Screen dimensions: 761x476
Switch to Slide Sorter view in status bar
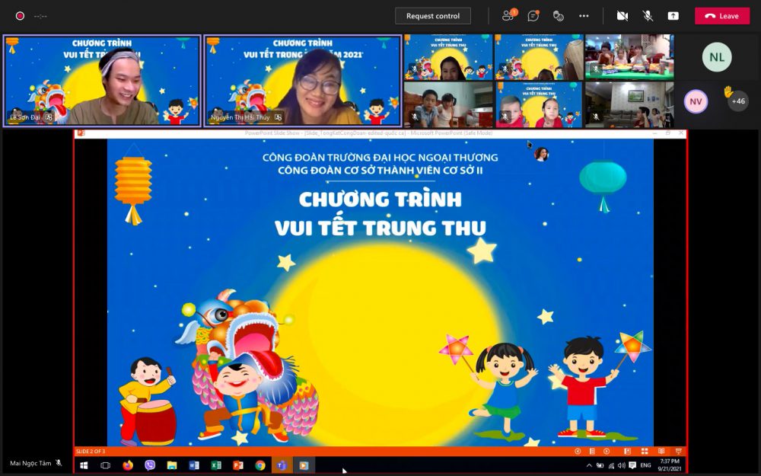[x=644, y=451]
